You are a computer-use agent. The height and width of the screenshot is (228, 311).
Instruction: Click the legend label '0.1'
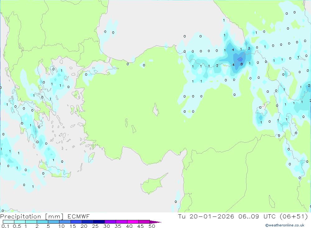coord(5,226)
